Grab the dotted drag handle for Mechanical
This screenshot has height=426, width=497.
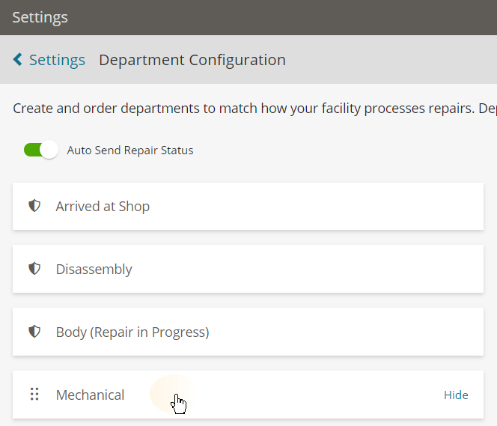[x=34, y=394]
